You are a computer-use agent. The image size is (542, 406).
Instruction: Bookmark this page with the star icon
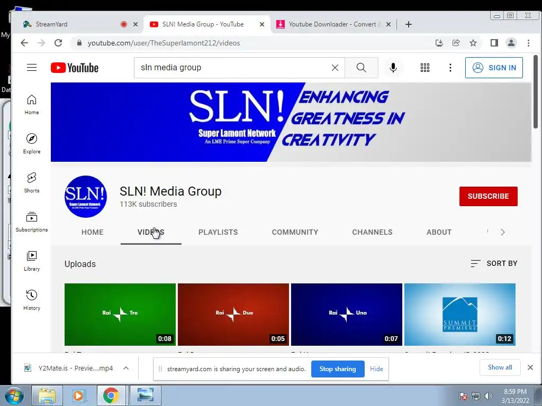(473, 43)
